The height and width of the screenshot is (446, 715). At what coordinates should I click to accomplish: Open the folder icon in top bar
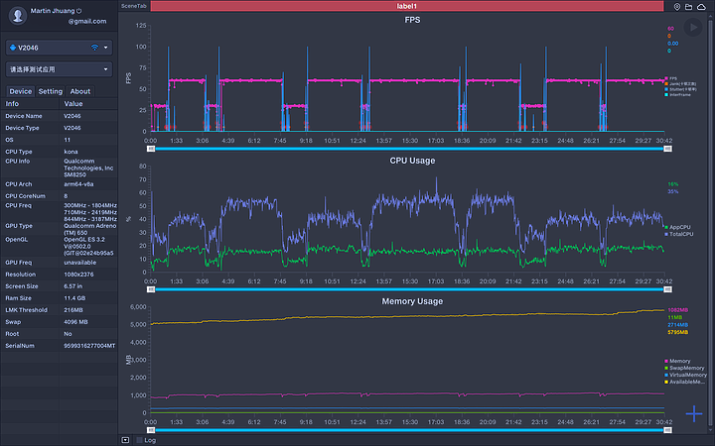(688, 6)
